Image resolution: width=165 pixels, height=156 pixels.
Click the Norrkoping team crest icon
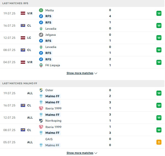41,121
